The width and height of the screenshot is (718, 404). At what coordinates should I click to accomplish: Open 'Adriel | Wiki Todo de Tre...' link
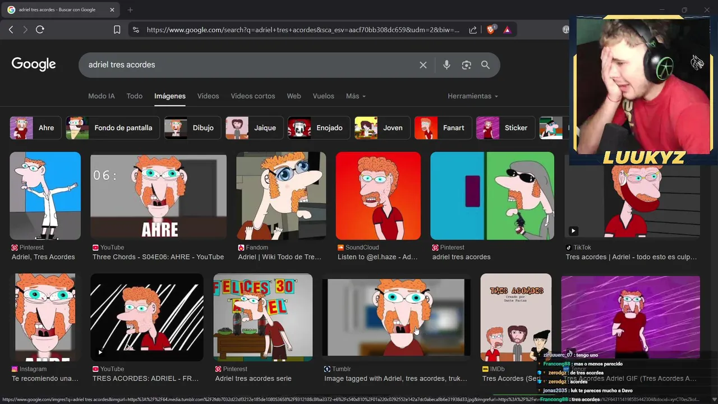(x=280, y=257)
